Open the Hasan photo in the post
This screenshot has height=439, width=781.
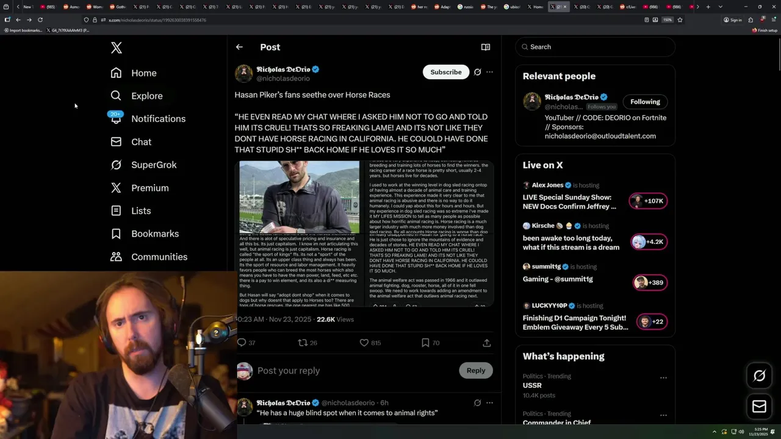pyautogui.click(x=299, y=197)
